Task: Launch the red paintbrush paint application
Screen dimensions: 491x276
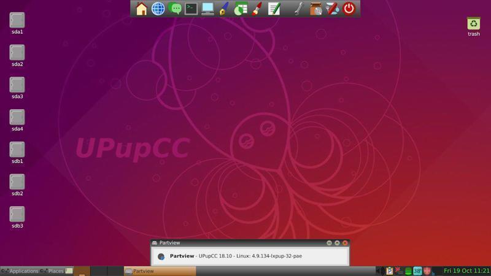Action: tap(257, 9)
